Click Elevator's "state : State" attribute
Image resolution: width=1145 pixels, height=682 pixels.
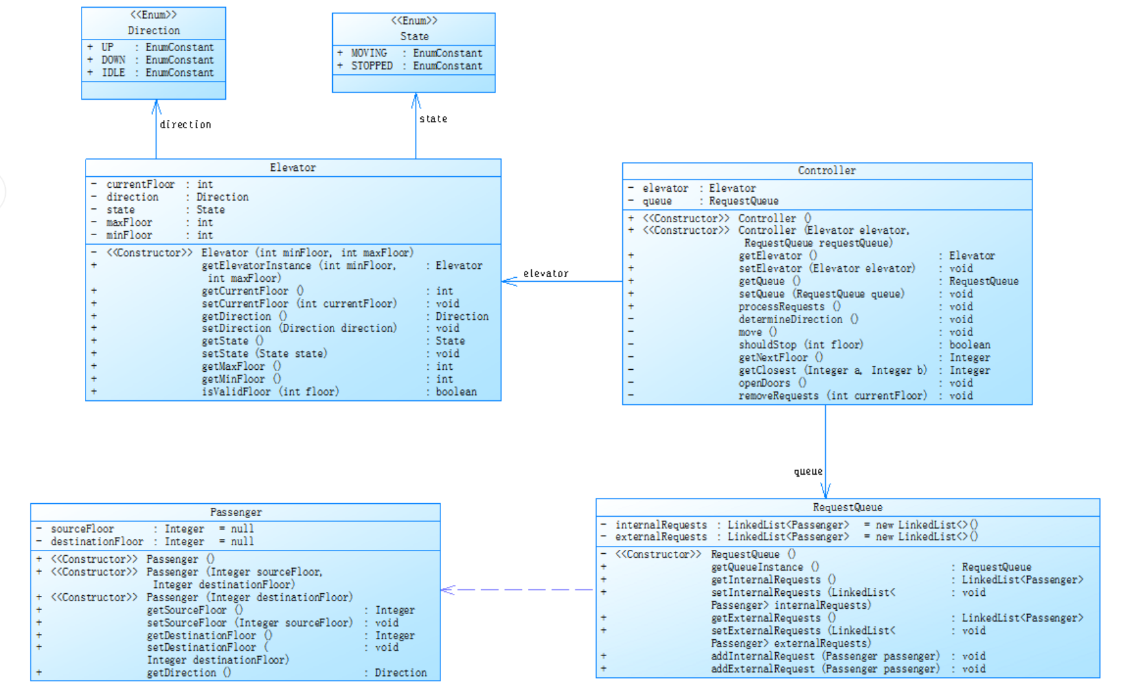[x=158, y=210]
